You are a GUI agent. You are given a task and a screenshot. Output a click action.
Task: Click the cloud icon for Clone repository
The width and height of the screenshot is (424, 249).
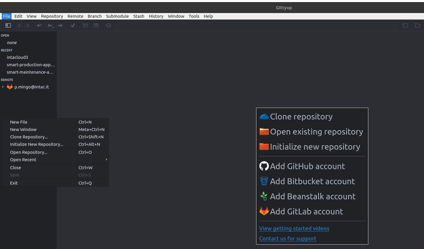(264, 117)
